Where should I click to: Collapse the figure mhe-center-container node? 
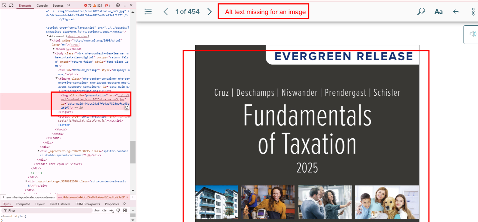click(x=57, y=78)
